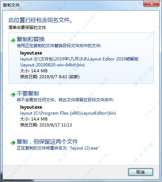Screen dimensions: 162x182
Task: Click the heading 此位置已经包含同名文件
Action: point(40,20)
